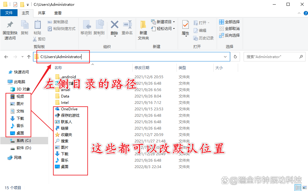Switch to the 主页 ribbon tab
This screenshot has height=191, width=308.
tap(25, 13)
